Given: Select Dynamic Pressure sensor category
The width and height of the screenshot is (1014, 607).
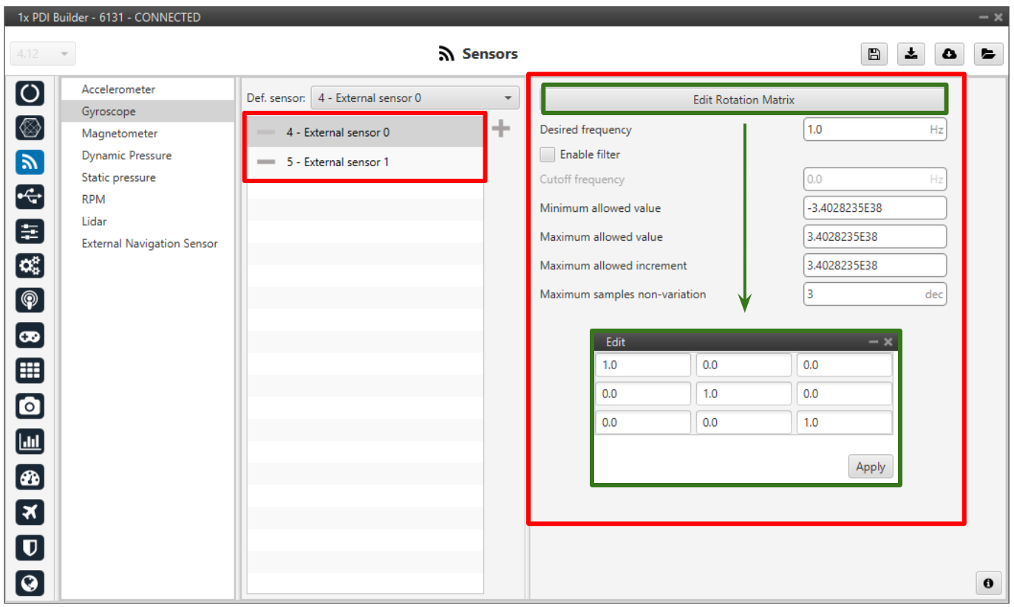Looking at the screenshot, I should click(x=126, y=156).
